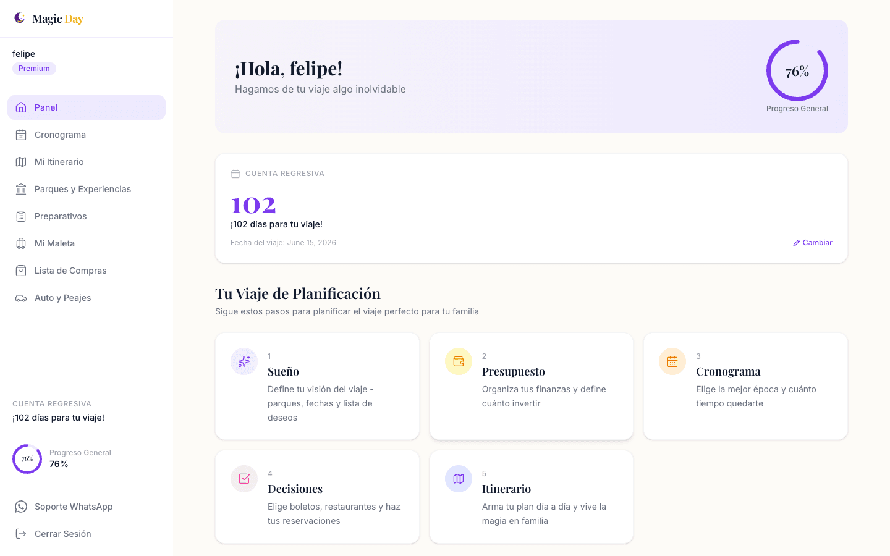This screenshot has width=890, height=556.
Task: Click the WhatsApp support icon
Action: (21, 507)
